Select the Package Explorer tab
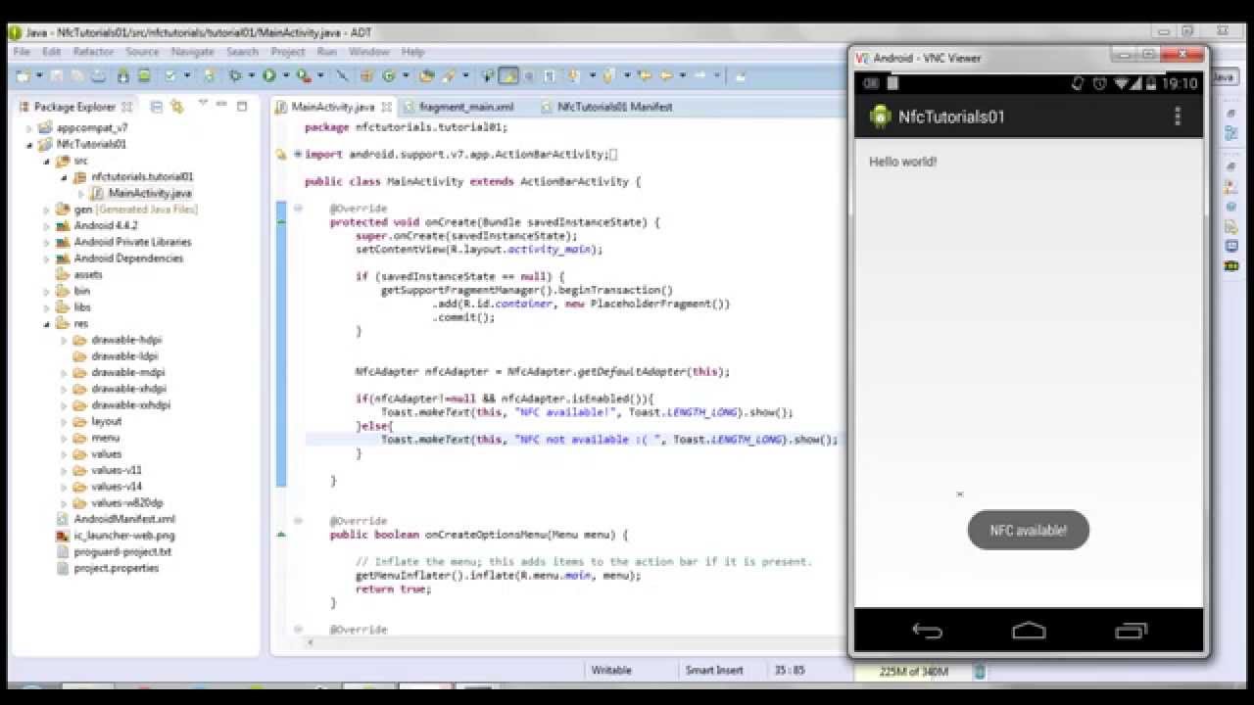 point(73,107)
